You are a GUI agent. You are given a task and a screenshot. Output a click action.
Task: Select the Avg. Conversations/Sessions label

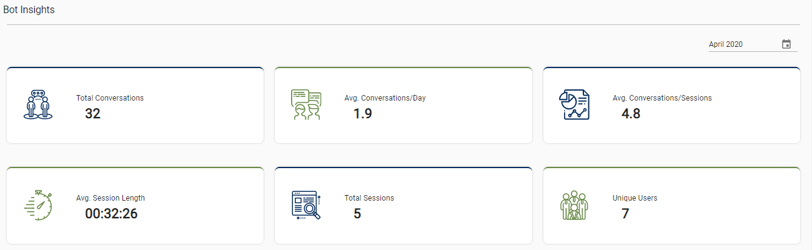click(662, 98)
